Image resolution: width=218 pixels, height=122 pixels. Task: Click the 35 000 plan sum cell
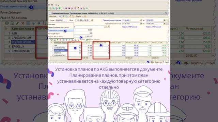pos(87,45)
